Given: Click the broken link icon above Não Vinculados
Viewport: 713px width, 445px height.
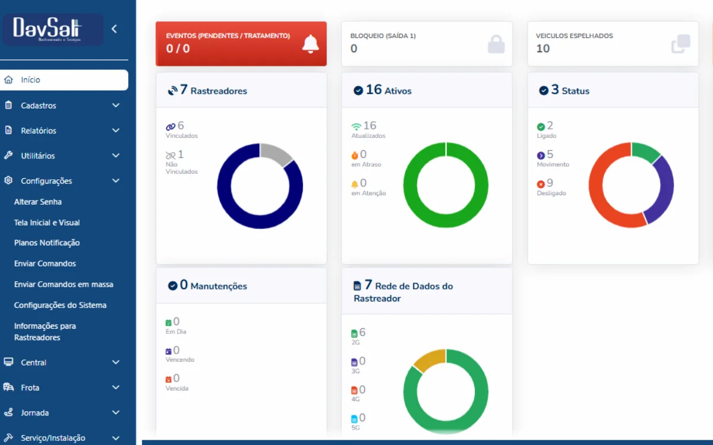Looking at the screenshot, I should [171, 155].
